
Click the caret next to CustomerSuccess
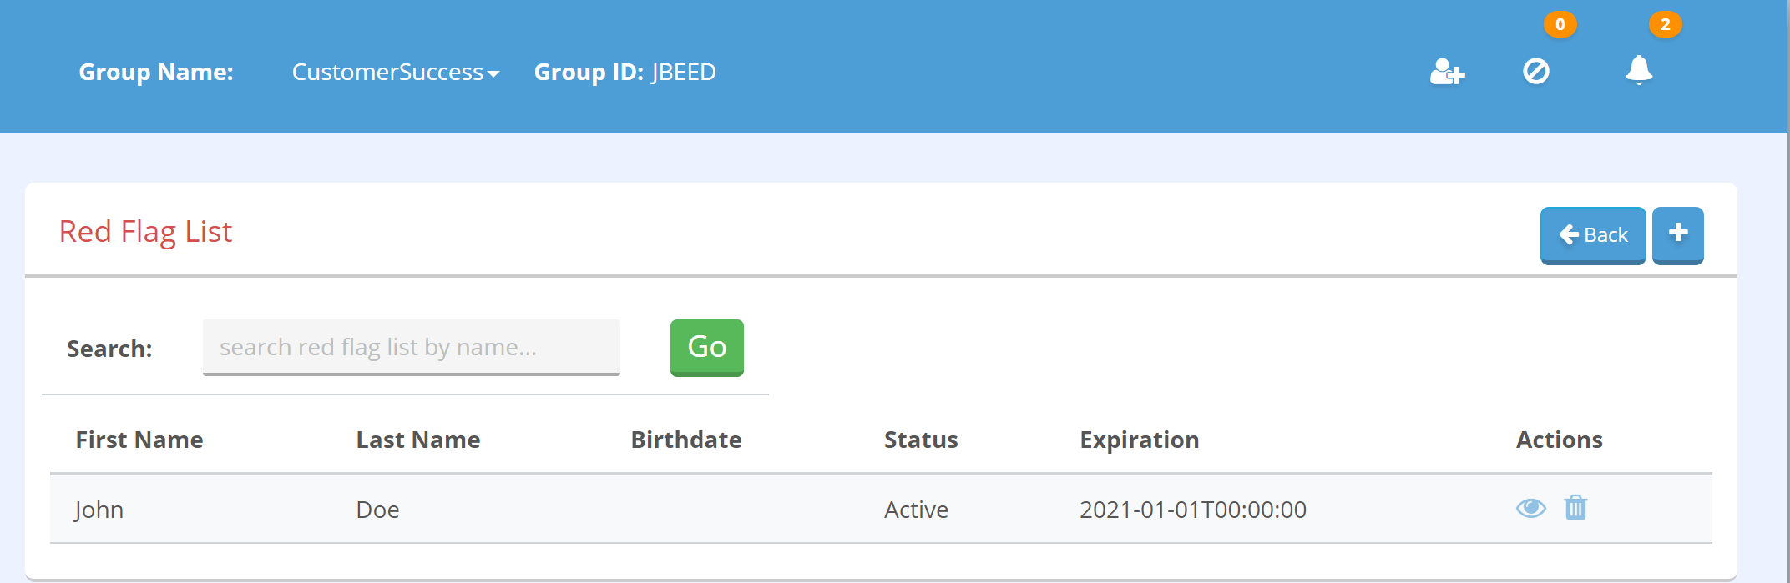[493, 74]
